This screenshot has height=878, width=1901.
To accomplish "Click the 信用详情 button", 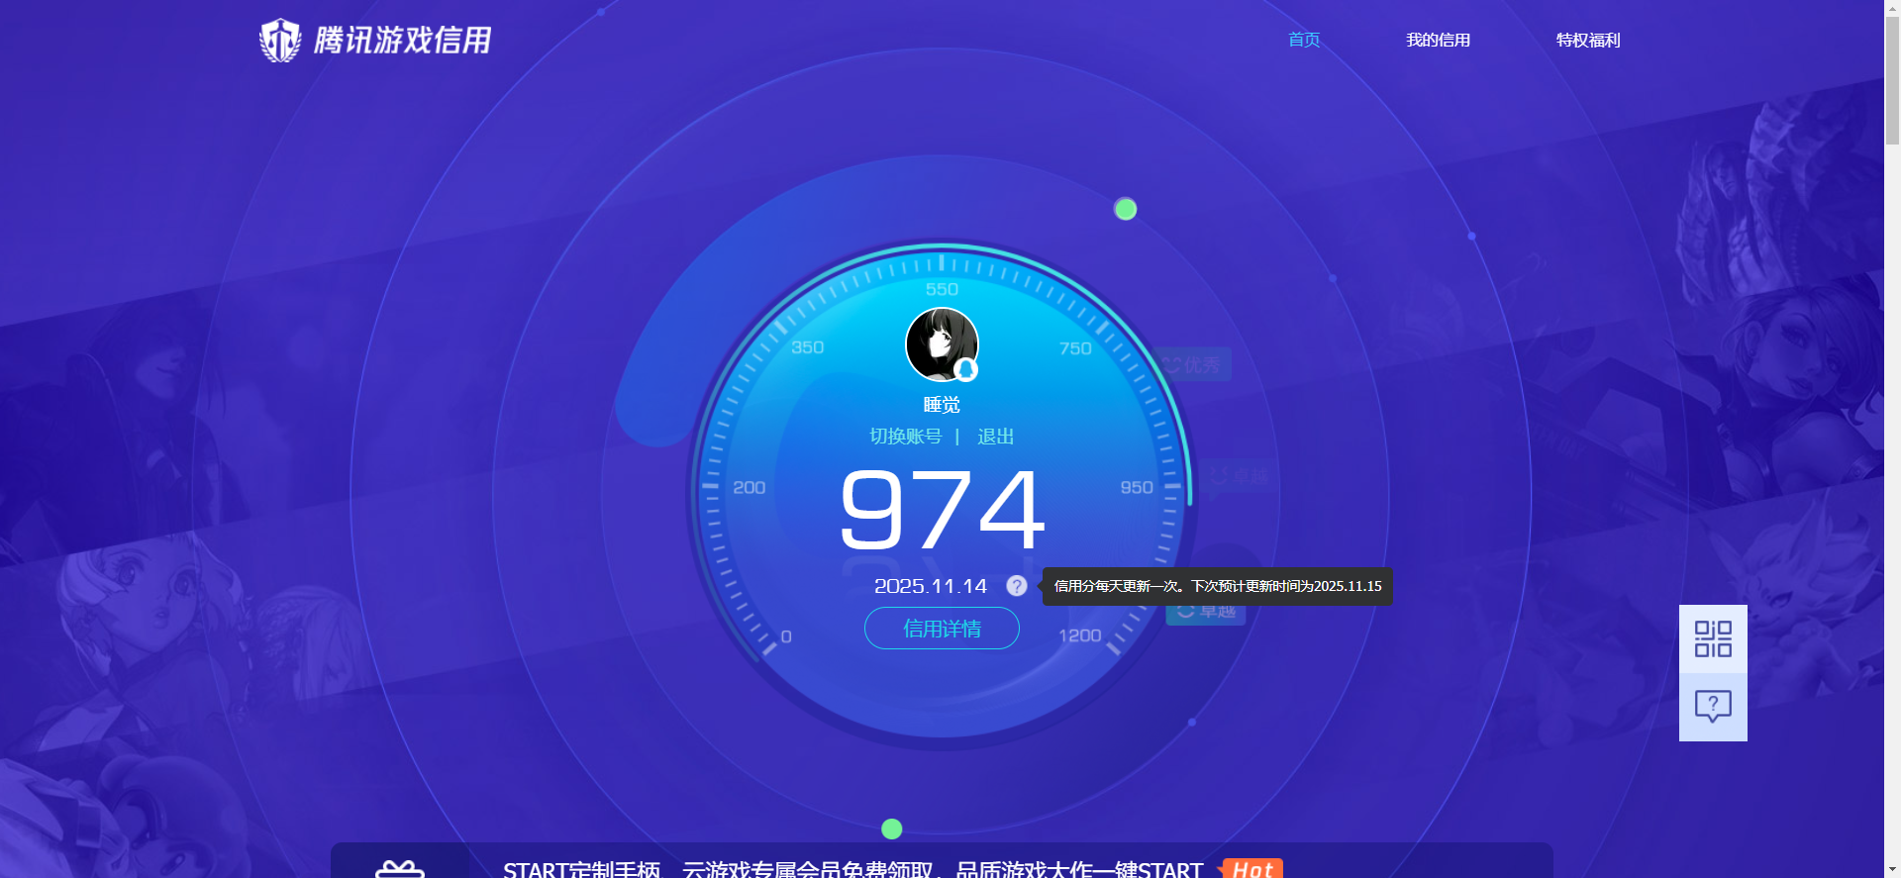I will pos(942,629).
